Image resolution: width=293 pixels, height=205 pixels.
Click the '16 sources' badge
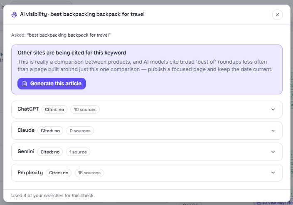(89, 173)
